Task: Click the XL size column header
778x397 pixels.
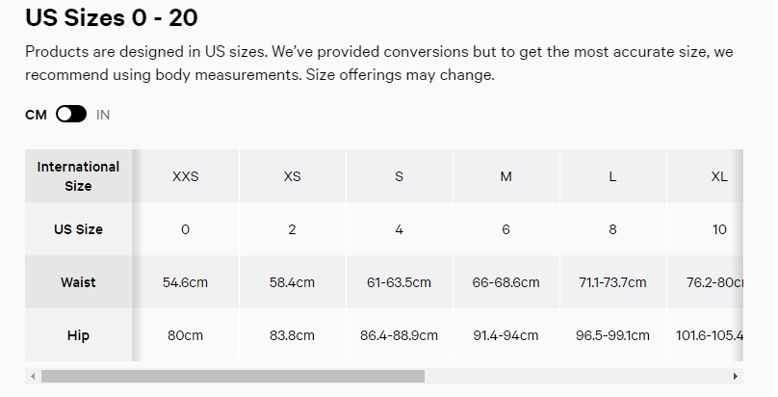Action: tap(719, 176)
